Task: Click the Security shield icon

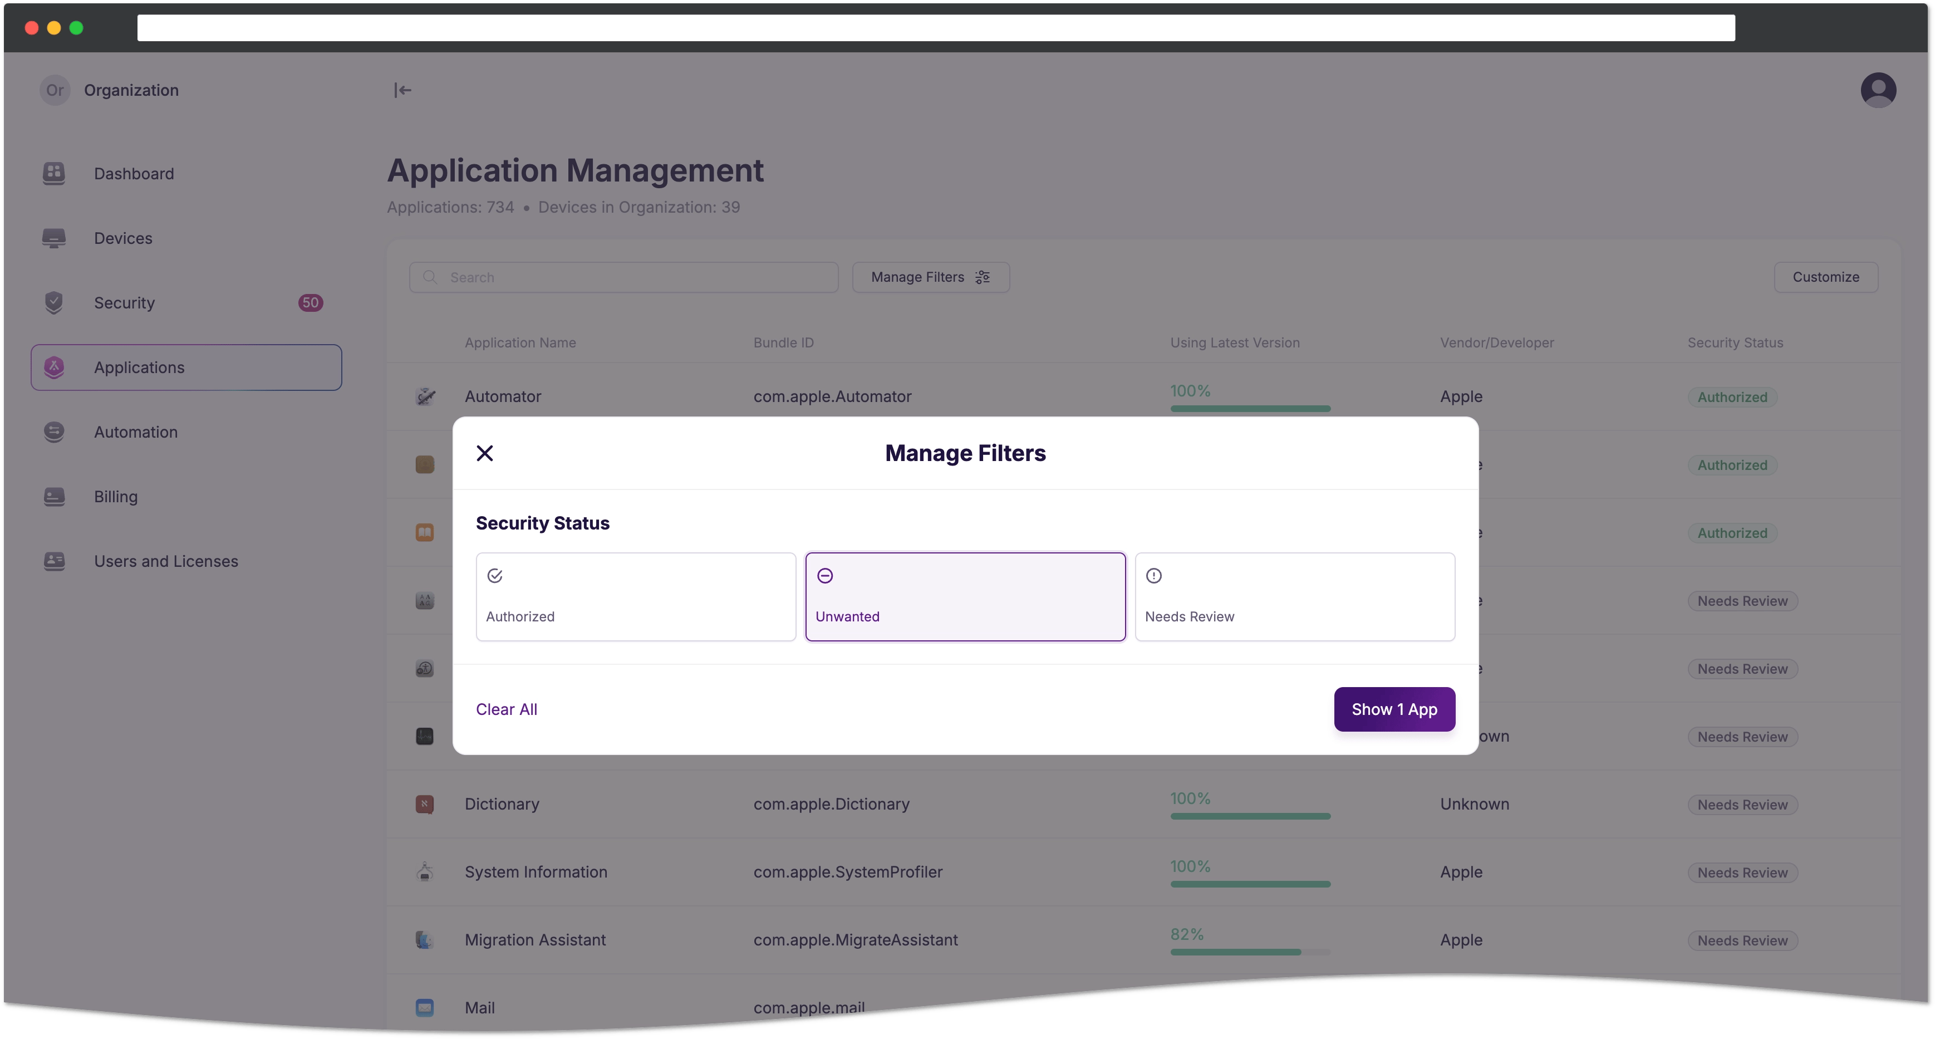Action: 53,303
